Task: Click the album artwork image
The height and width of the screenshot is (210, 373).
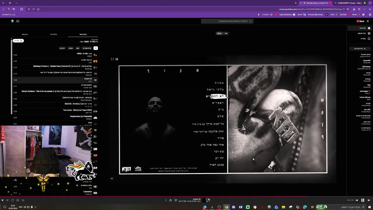Action: click(223, 119)
